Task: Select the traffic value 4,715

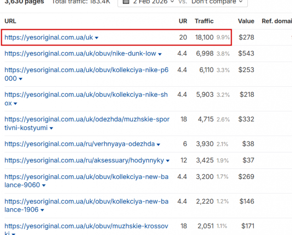Action: (206, 119)
